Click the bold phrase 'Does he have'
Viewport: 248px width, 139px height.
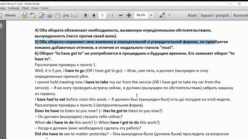tap(47, 111)
